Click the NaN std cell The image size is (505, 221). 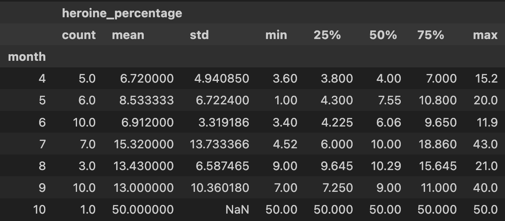[x=237, y=209]
